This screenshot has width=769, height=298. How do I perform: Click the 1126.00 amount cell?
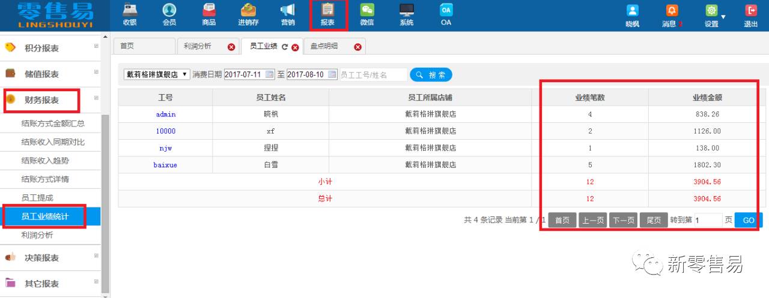click(x=706, y=131)
